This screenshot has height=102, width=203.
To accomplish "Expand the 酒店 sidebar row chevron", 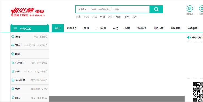I will (47, 45).
